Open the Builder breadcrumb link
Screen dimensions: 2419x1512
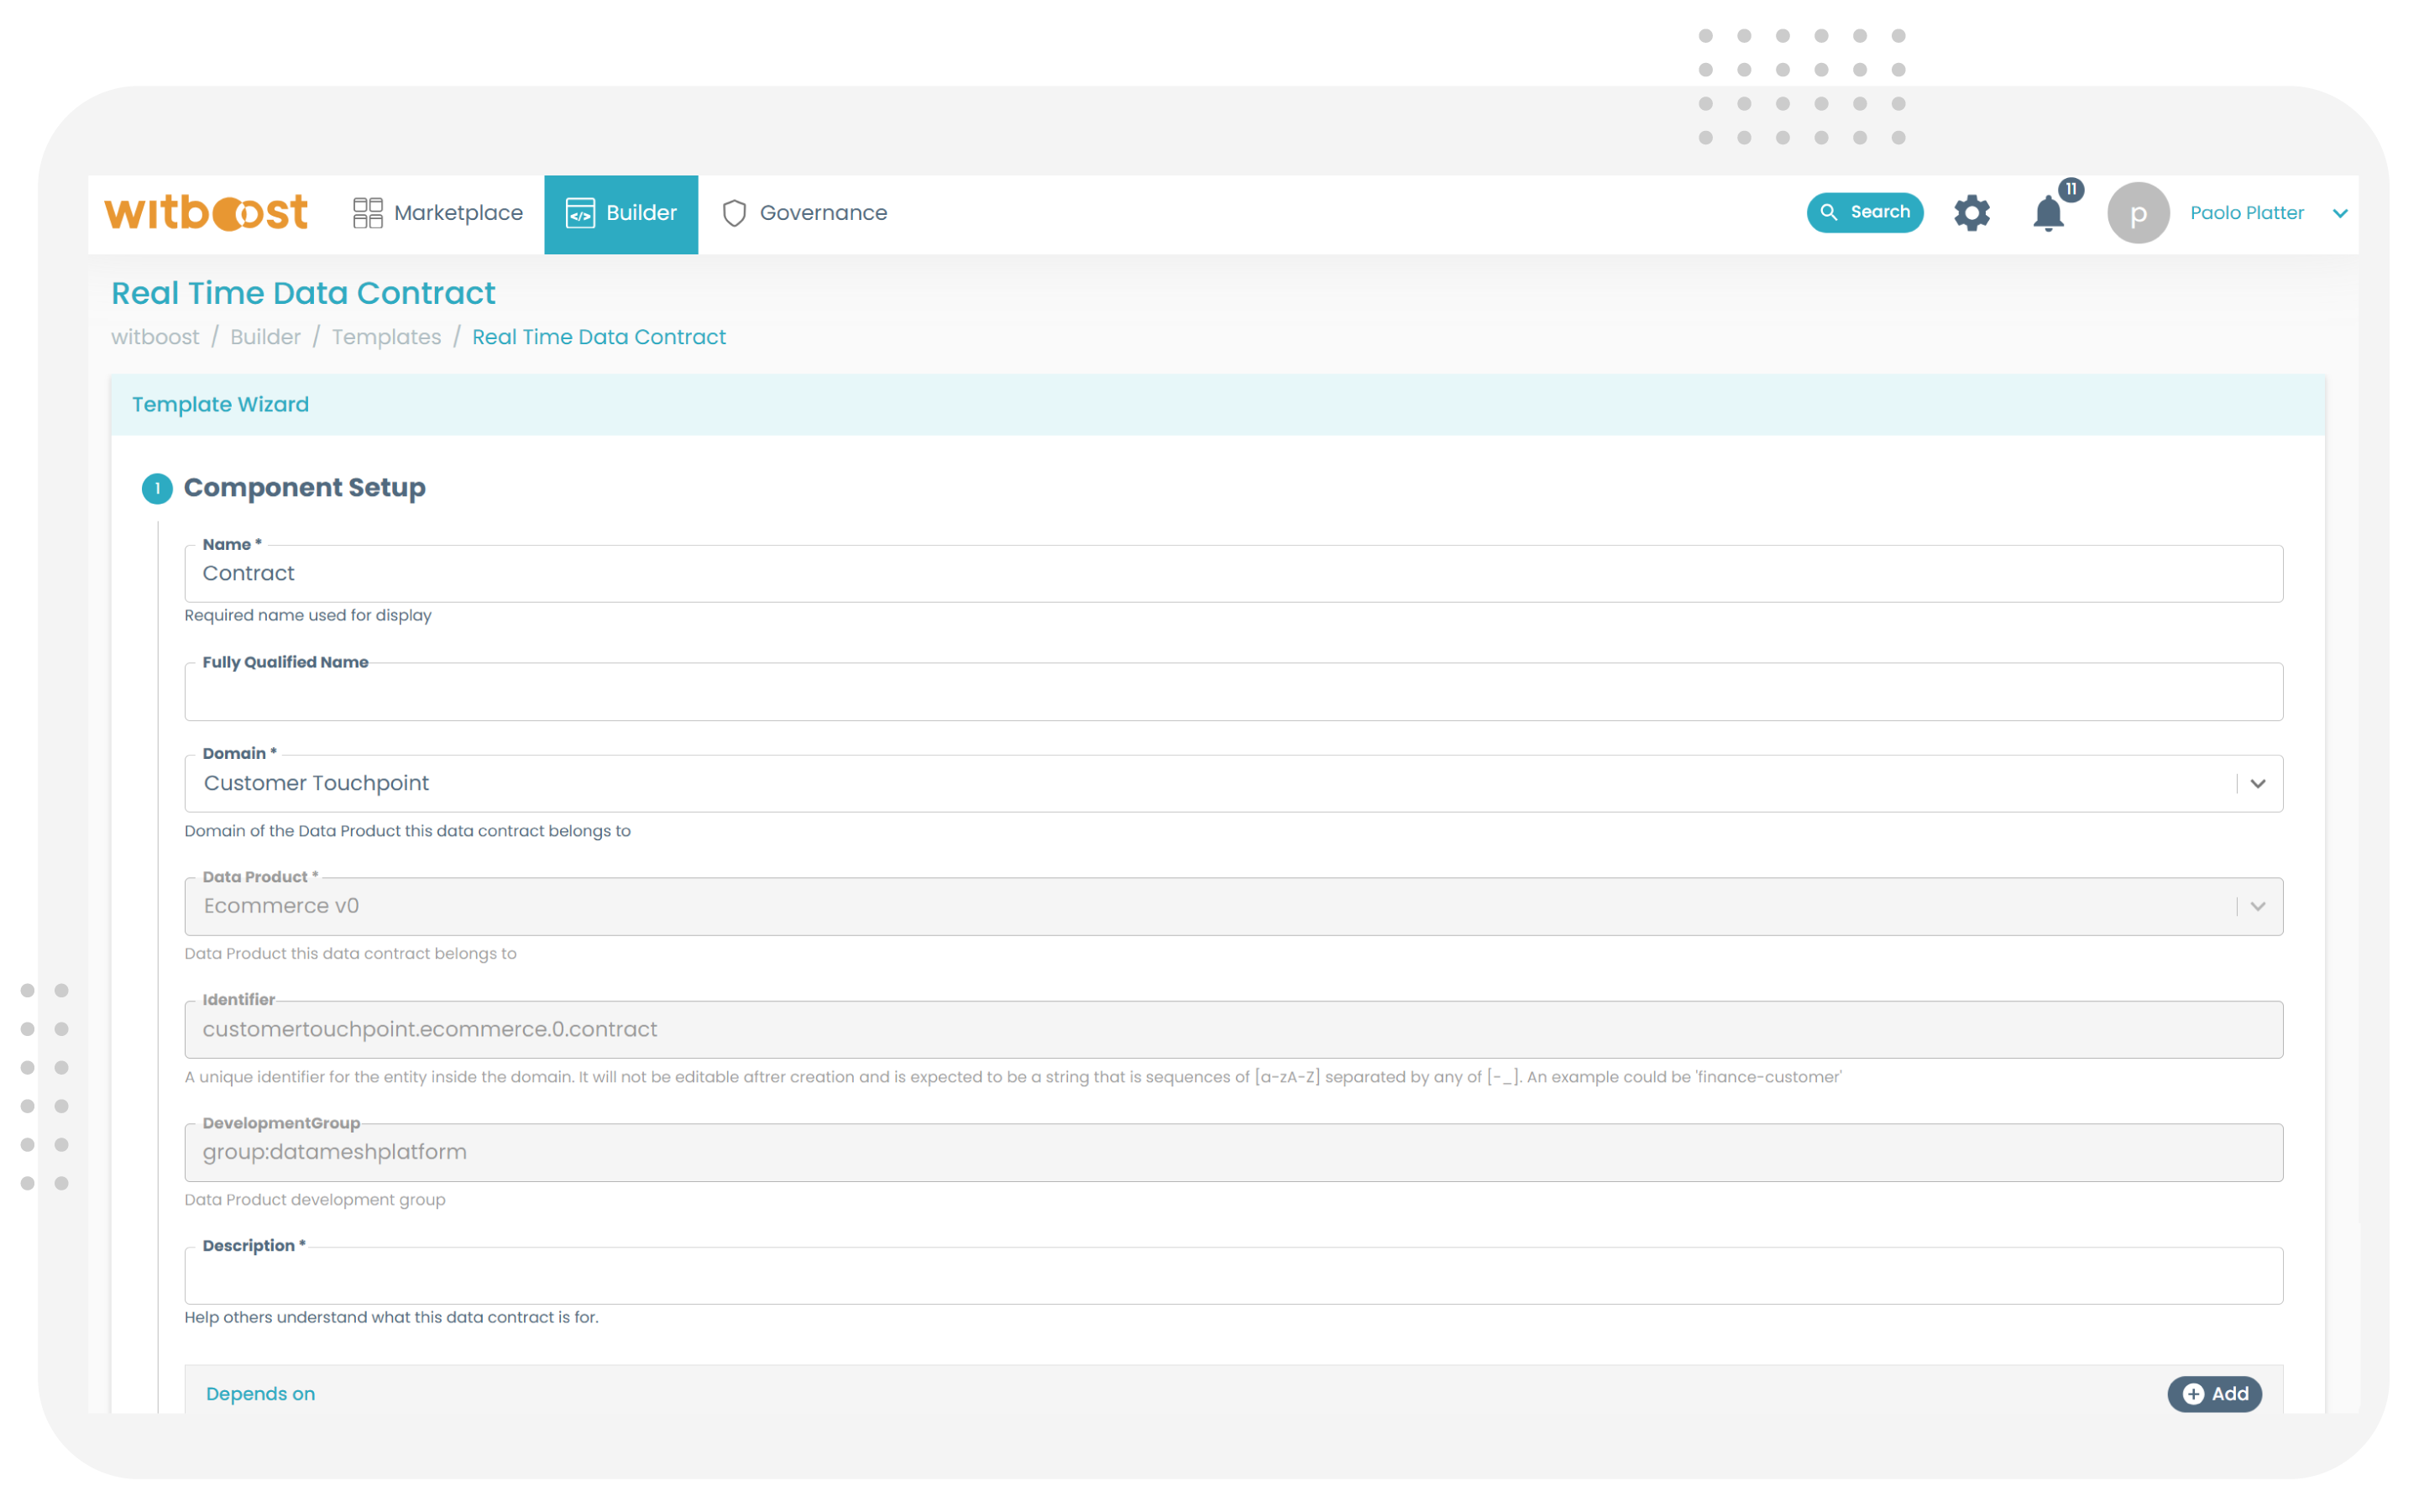pos(264,337)
